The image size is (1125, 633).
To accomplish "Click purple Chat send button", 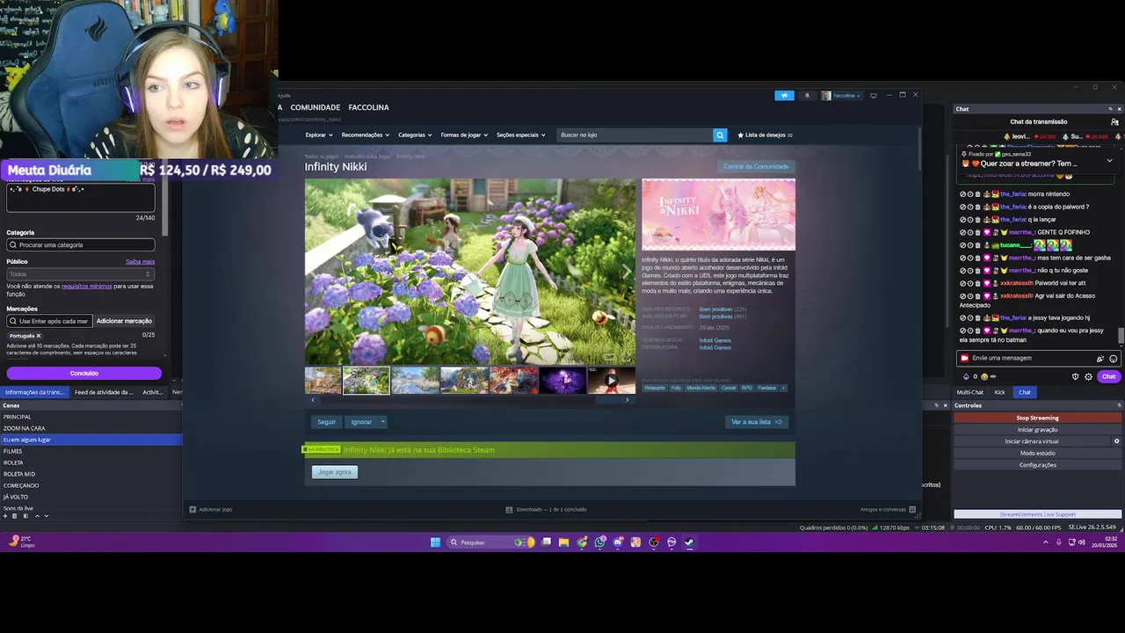I will click(x=1108, y=376).
